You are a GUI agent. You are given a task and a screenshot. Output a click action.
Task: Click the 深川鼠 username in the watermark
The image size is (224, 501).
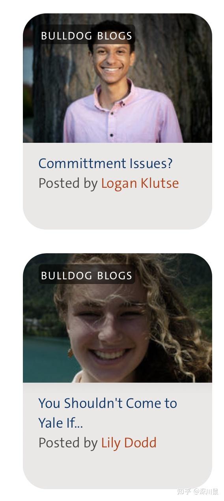pos(209,492)
